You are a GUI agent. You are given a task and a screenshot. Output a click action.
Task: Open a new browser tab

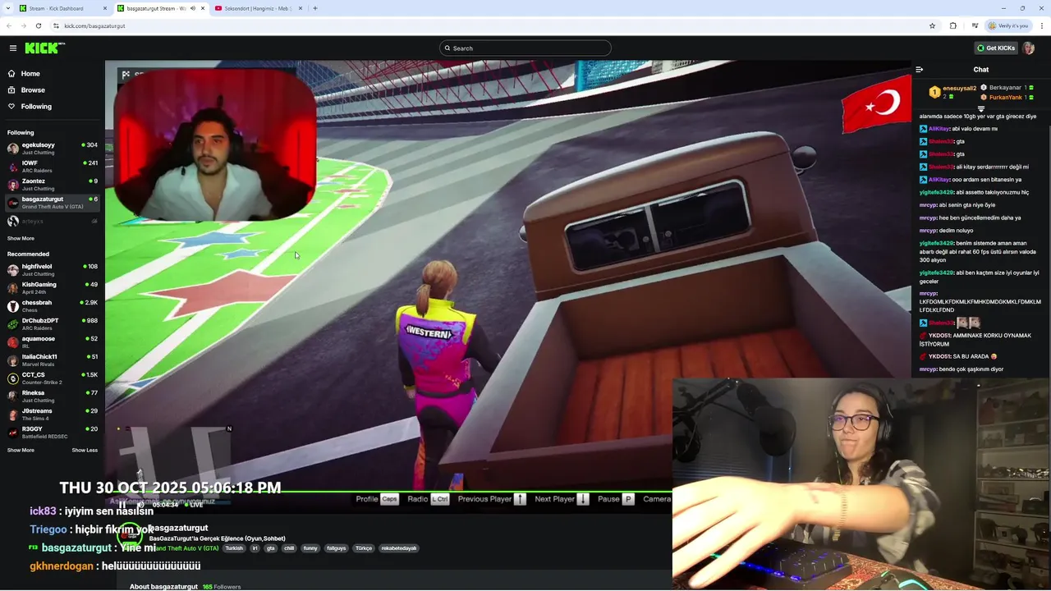315,8
